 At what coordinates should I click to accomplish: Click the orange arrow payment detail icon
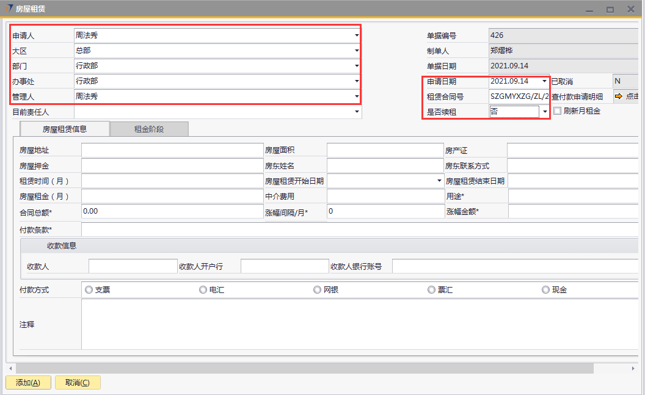(618, 96)
